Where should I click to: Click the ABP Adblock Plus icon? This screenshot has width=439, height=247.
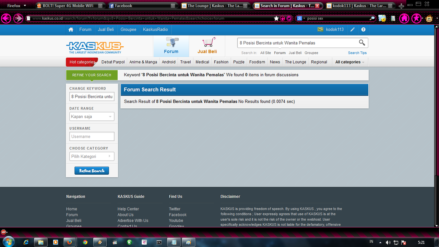[x=4, y=232]
